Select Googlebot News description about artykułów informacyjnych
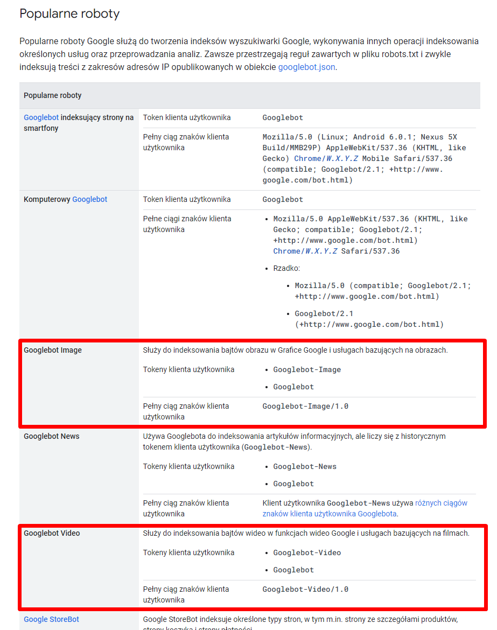This screenshot has width=497, height=630. [x=294, y=442]
